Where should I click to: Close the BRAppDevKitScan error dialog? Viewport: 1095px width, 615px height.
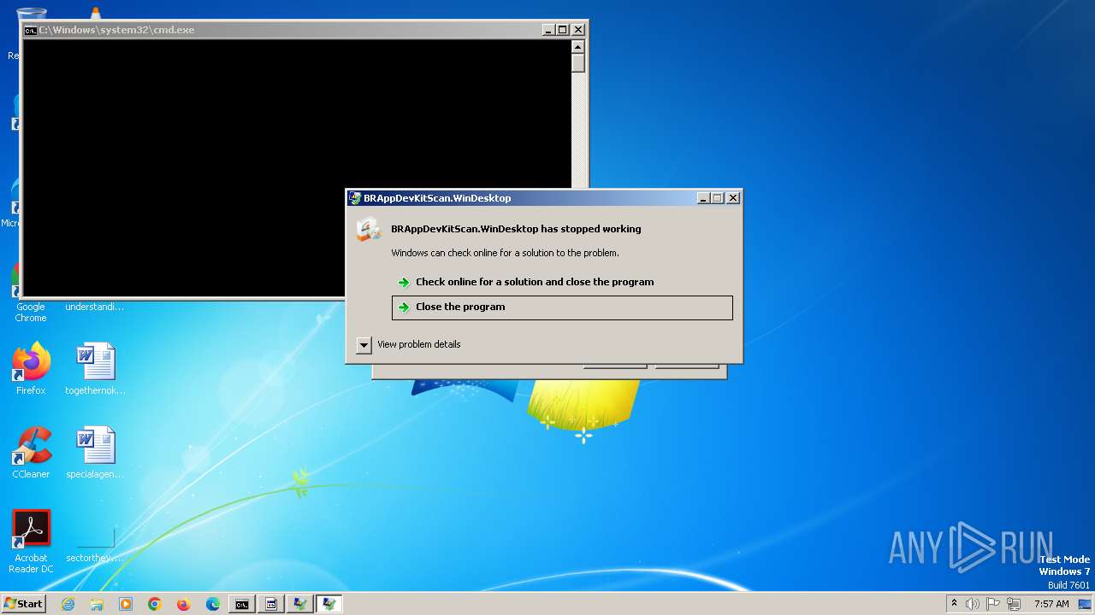coord(733,198)
